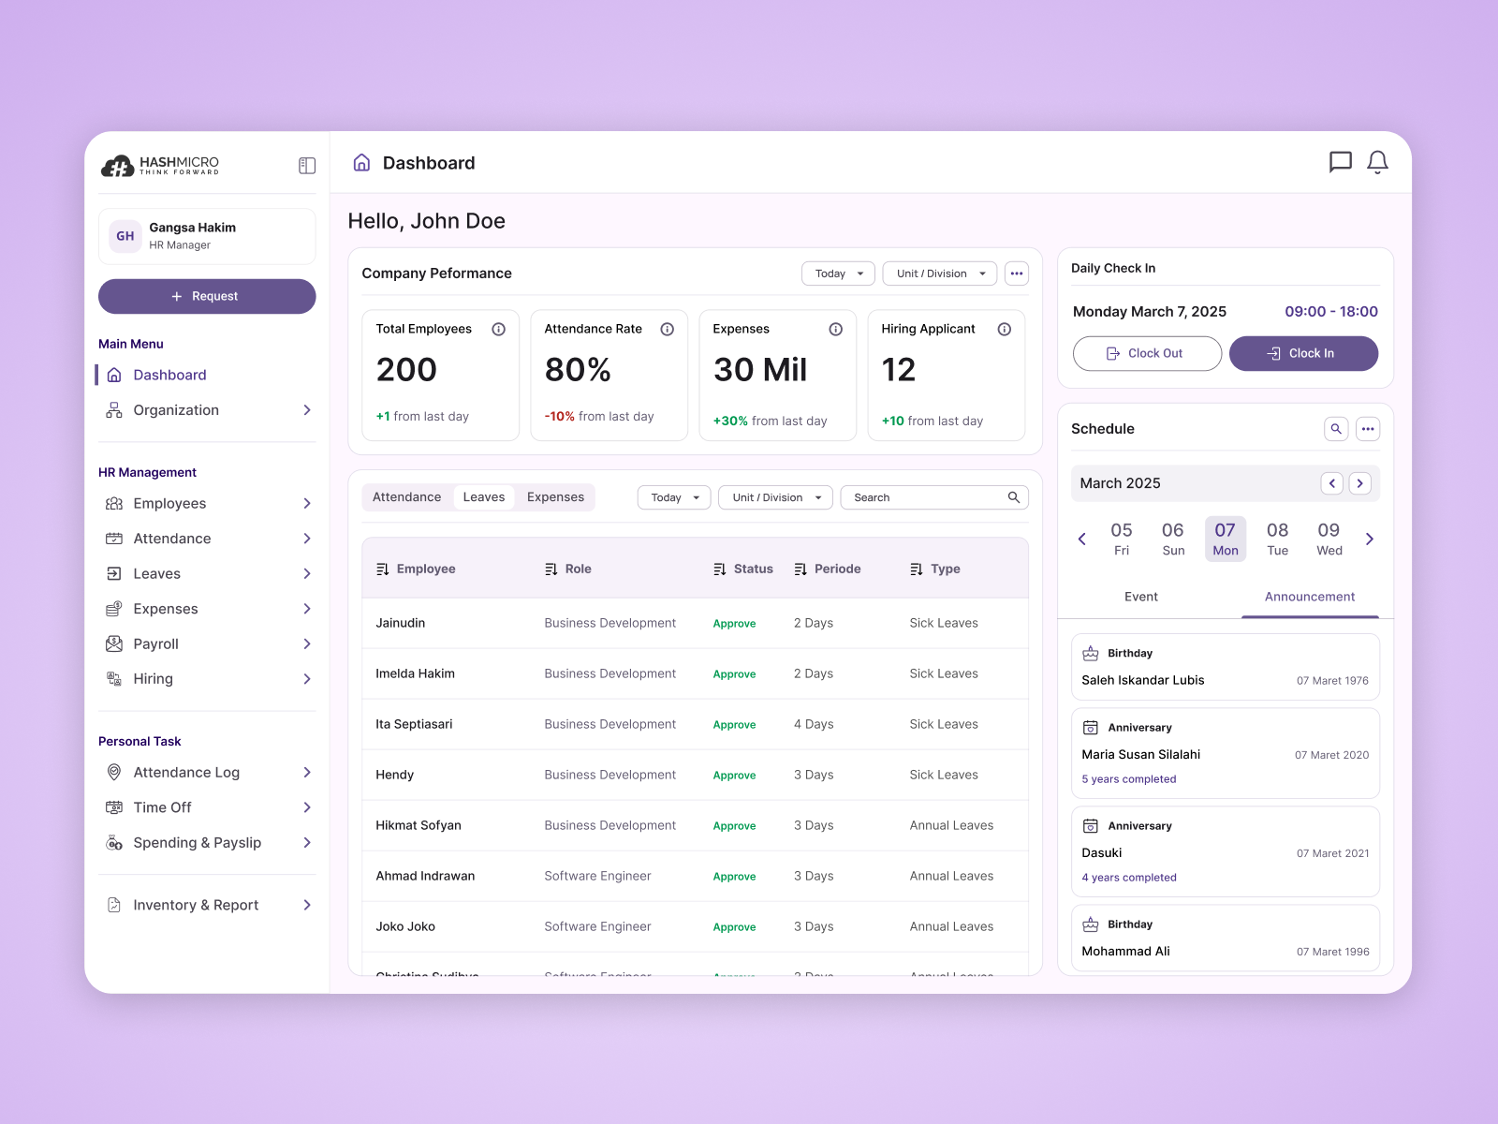Viewport: 1498px width, 1124px height.
Task: Open the notification bell icon
Action: point(1377,162)
